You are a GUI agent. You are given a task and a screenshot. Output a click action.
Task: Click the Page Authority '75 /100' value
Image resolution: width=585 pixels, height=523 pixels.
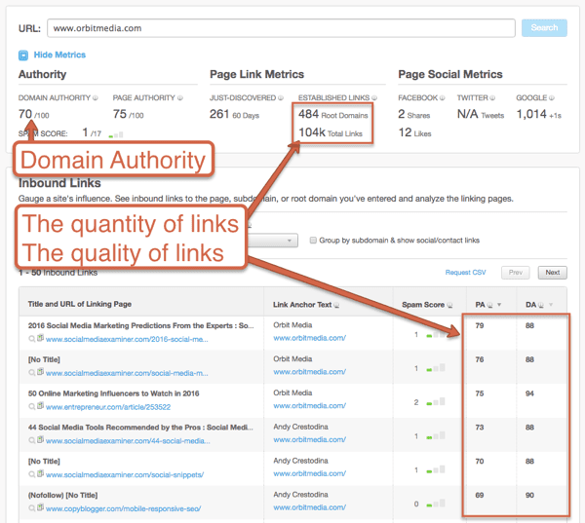click(129, 115)
